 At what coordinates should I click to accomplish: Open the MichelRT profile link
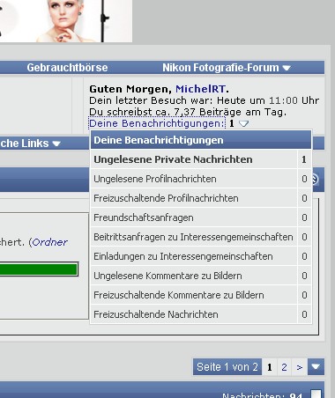pos(201,89)
